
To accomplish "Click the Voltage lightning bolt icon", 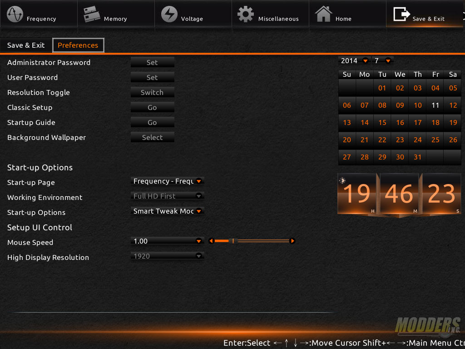I will [x=169, y=14].
